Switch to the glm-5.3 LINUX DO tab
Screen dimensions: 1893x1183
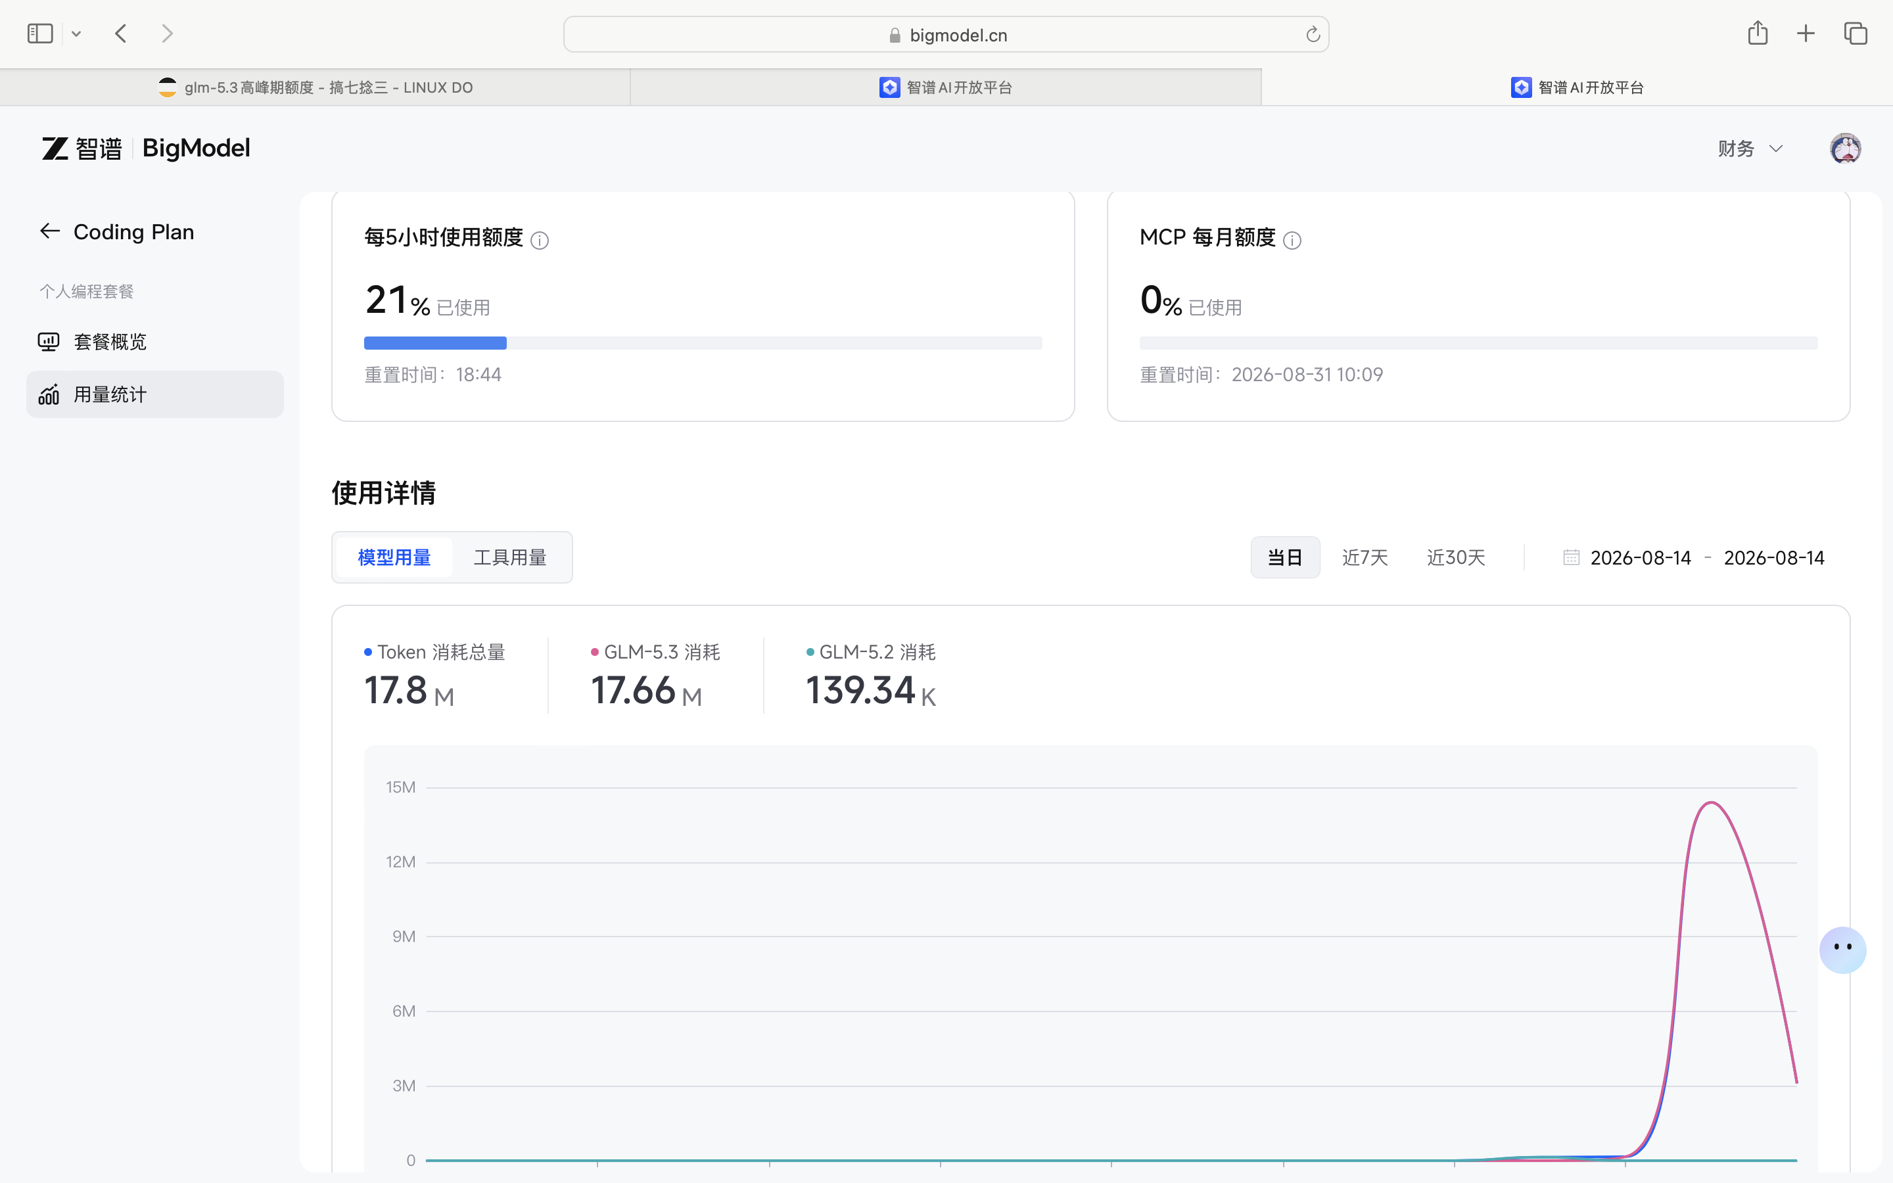click(x=315, y=87)
